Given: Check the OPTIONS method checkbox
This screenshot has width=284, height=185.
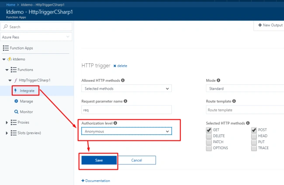Looking at the screenshot, I should click(209, 148).
